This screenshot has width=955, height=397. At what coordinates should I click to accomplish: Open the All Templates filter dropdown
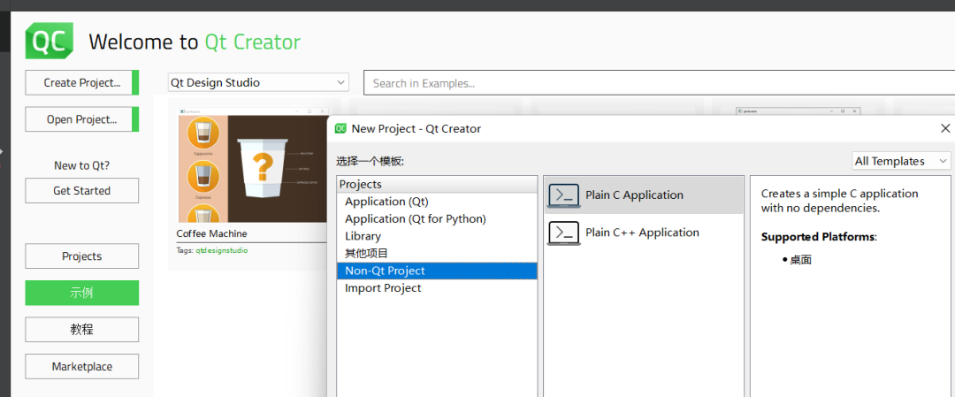click(x=901, y=161)
